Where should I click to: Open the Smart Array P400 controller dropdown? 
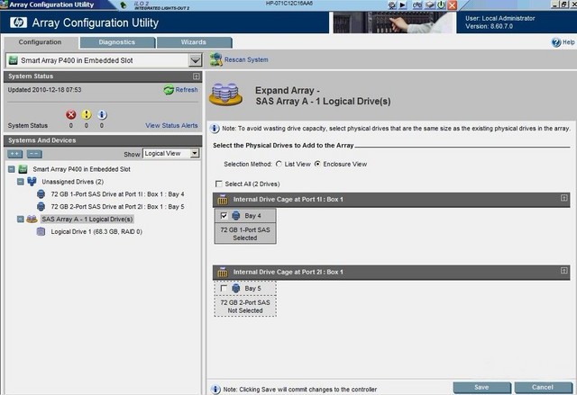(x=196, y=60)
